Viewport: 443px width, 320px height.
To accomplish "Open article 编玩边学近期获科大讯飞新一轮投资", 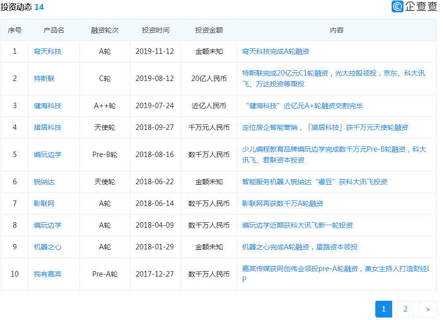I will 297,225.
